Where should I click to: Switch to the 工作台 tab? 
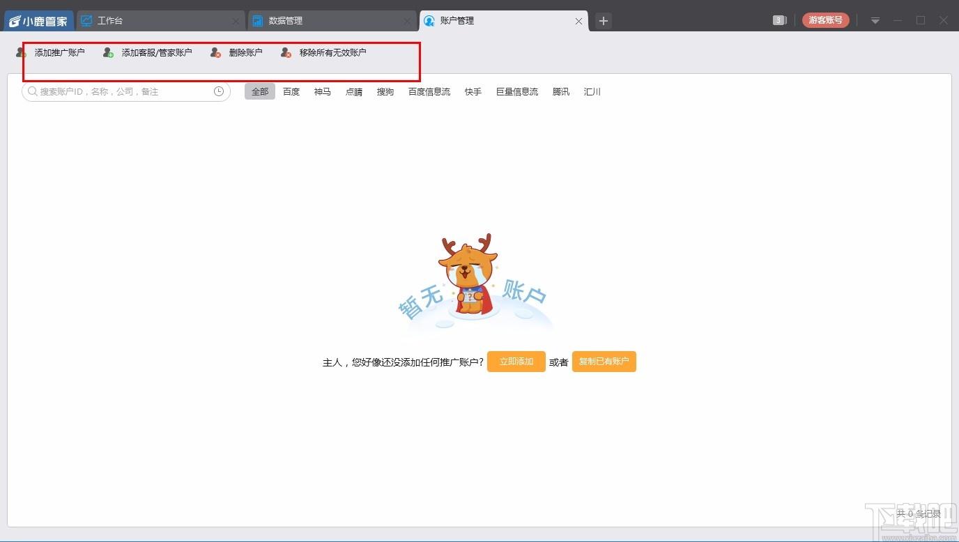coord(160,21)
